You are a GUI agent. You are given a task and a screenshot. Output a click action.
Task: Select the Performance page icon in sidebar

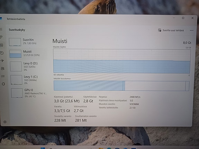point(2,45)
